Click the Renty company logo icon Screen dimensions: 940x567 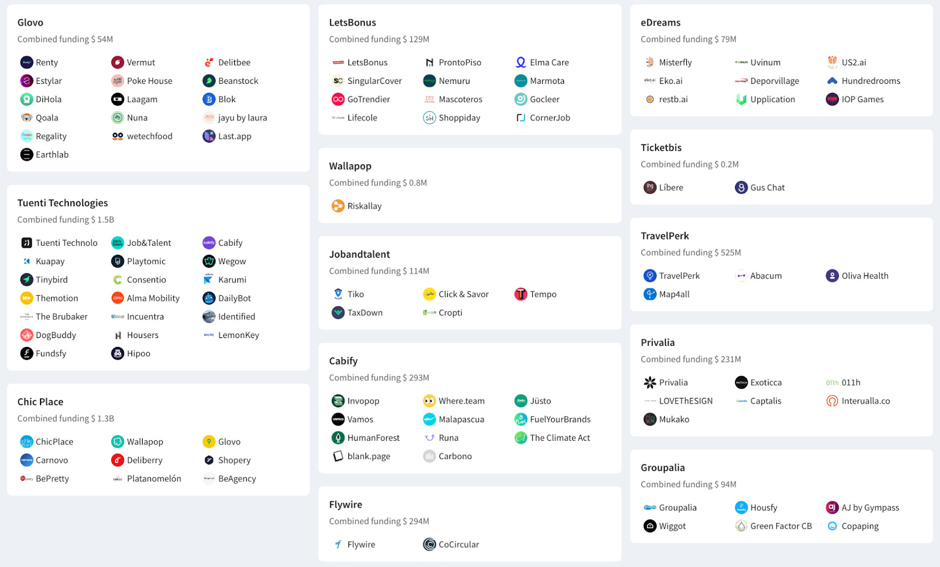(x=26, y=63)
